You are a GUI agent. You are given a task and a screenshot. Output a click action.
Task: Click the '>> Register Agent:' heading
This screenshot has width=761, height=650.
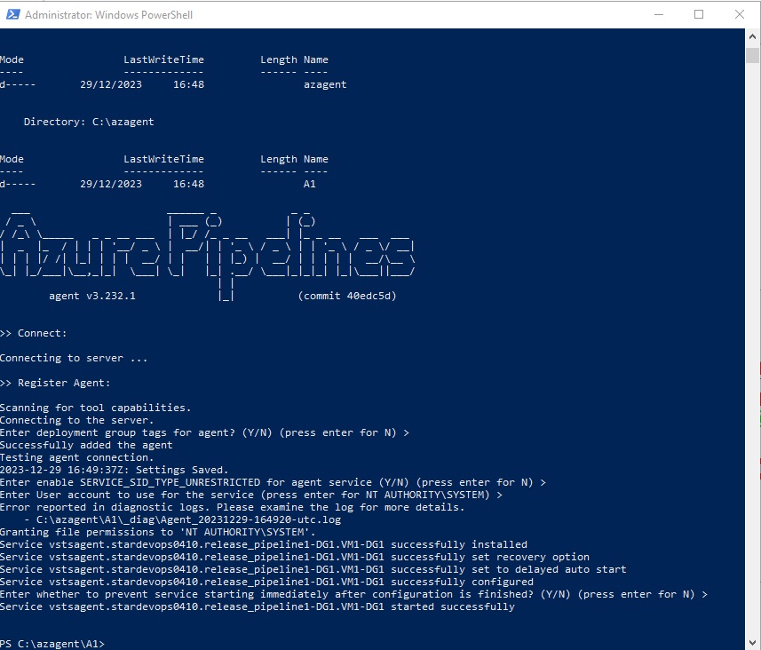coord(55,383)
